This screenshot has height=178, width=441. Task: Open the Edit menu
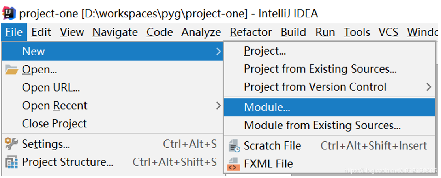[x=41, y=32]
